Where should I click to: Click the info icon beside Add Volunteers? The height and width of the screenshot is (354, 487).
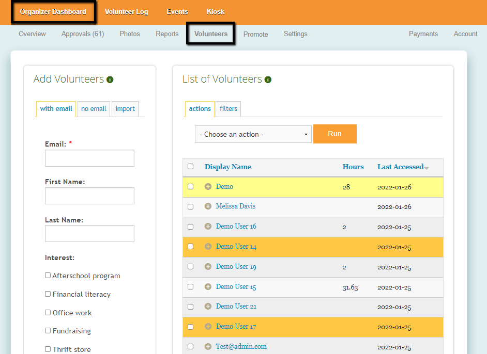pyautogui.click(x=110, y=79)
